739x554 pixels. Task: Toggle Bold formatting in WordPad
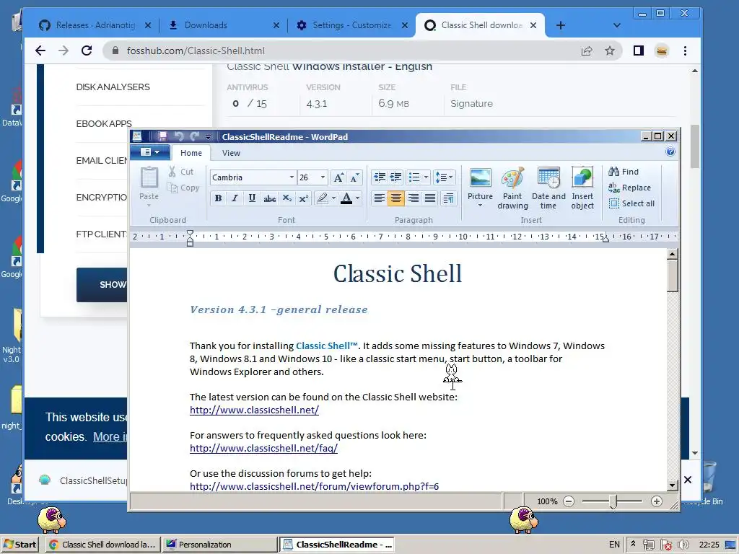(218, 198)
